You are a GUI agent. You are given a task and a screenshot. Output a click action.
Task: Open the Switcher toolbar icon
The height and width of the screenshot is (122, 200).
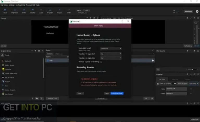tap(33, 11)
